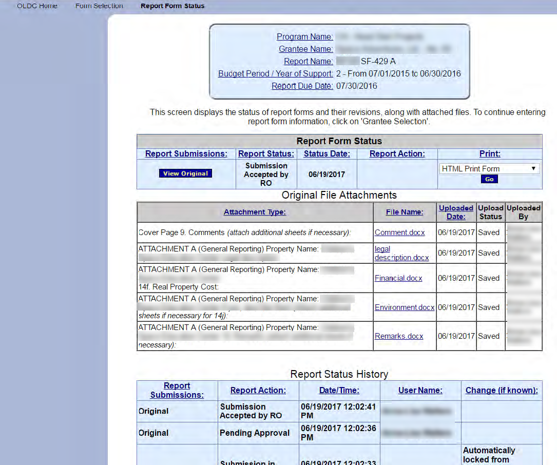557x465 pixels.
Task: Click the Program Name label link
Action: (304, 37)
